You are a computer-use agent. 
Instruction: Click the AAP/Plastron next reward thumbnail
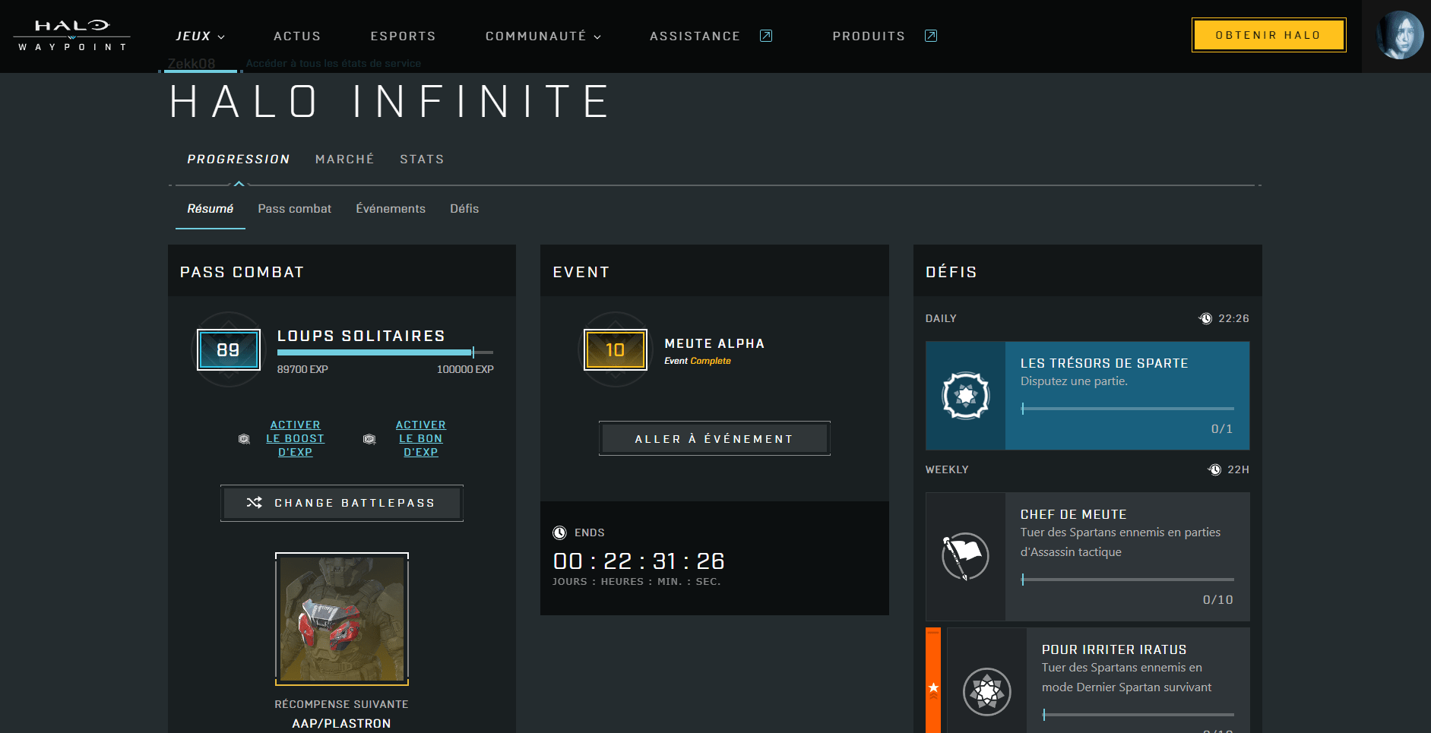tap(342, 619)
